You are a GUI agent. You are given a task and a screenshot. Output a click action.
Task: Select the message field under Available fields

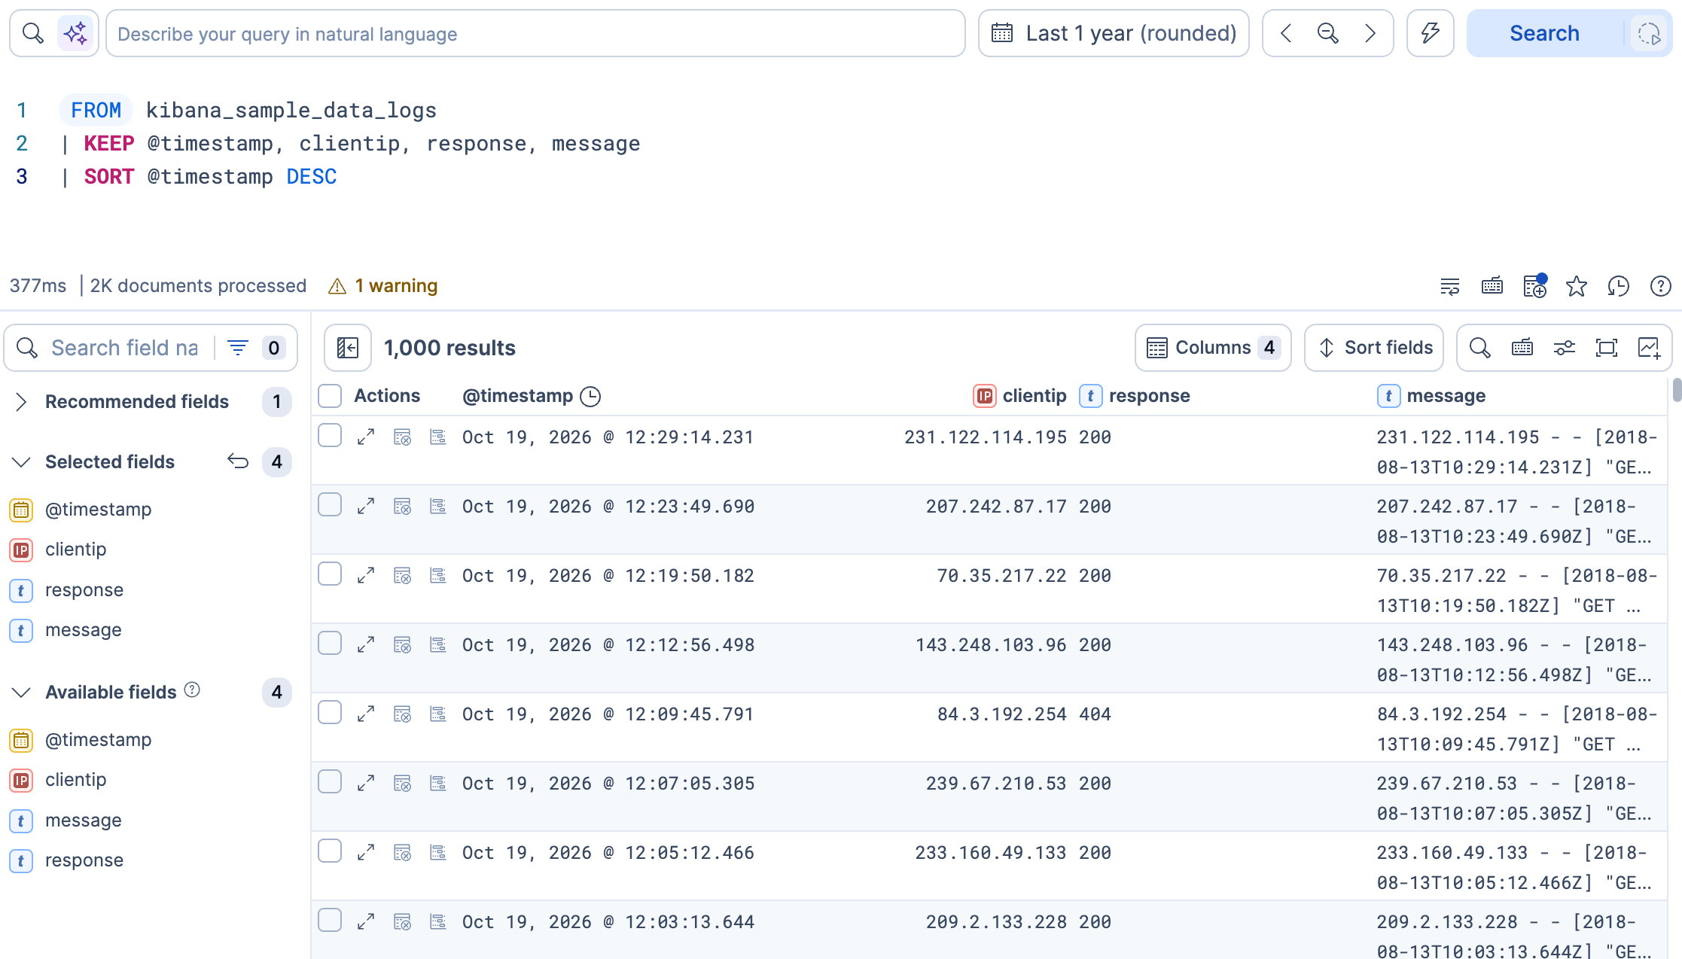click(83, 820)
